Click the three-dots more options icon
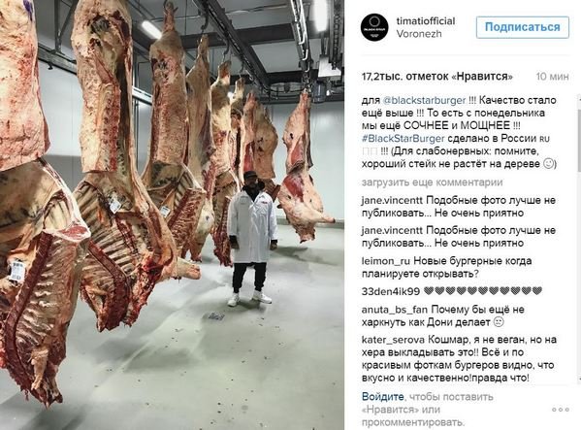Image resolution: width=581 pixels, height=430 pixels. [561, 410]
